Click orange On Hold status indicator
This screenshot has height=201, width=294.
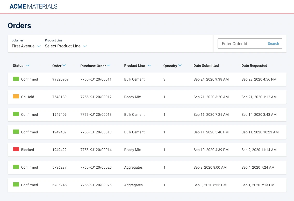pos(16,96)
